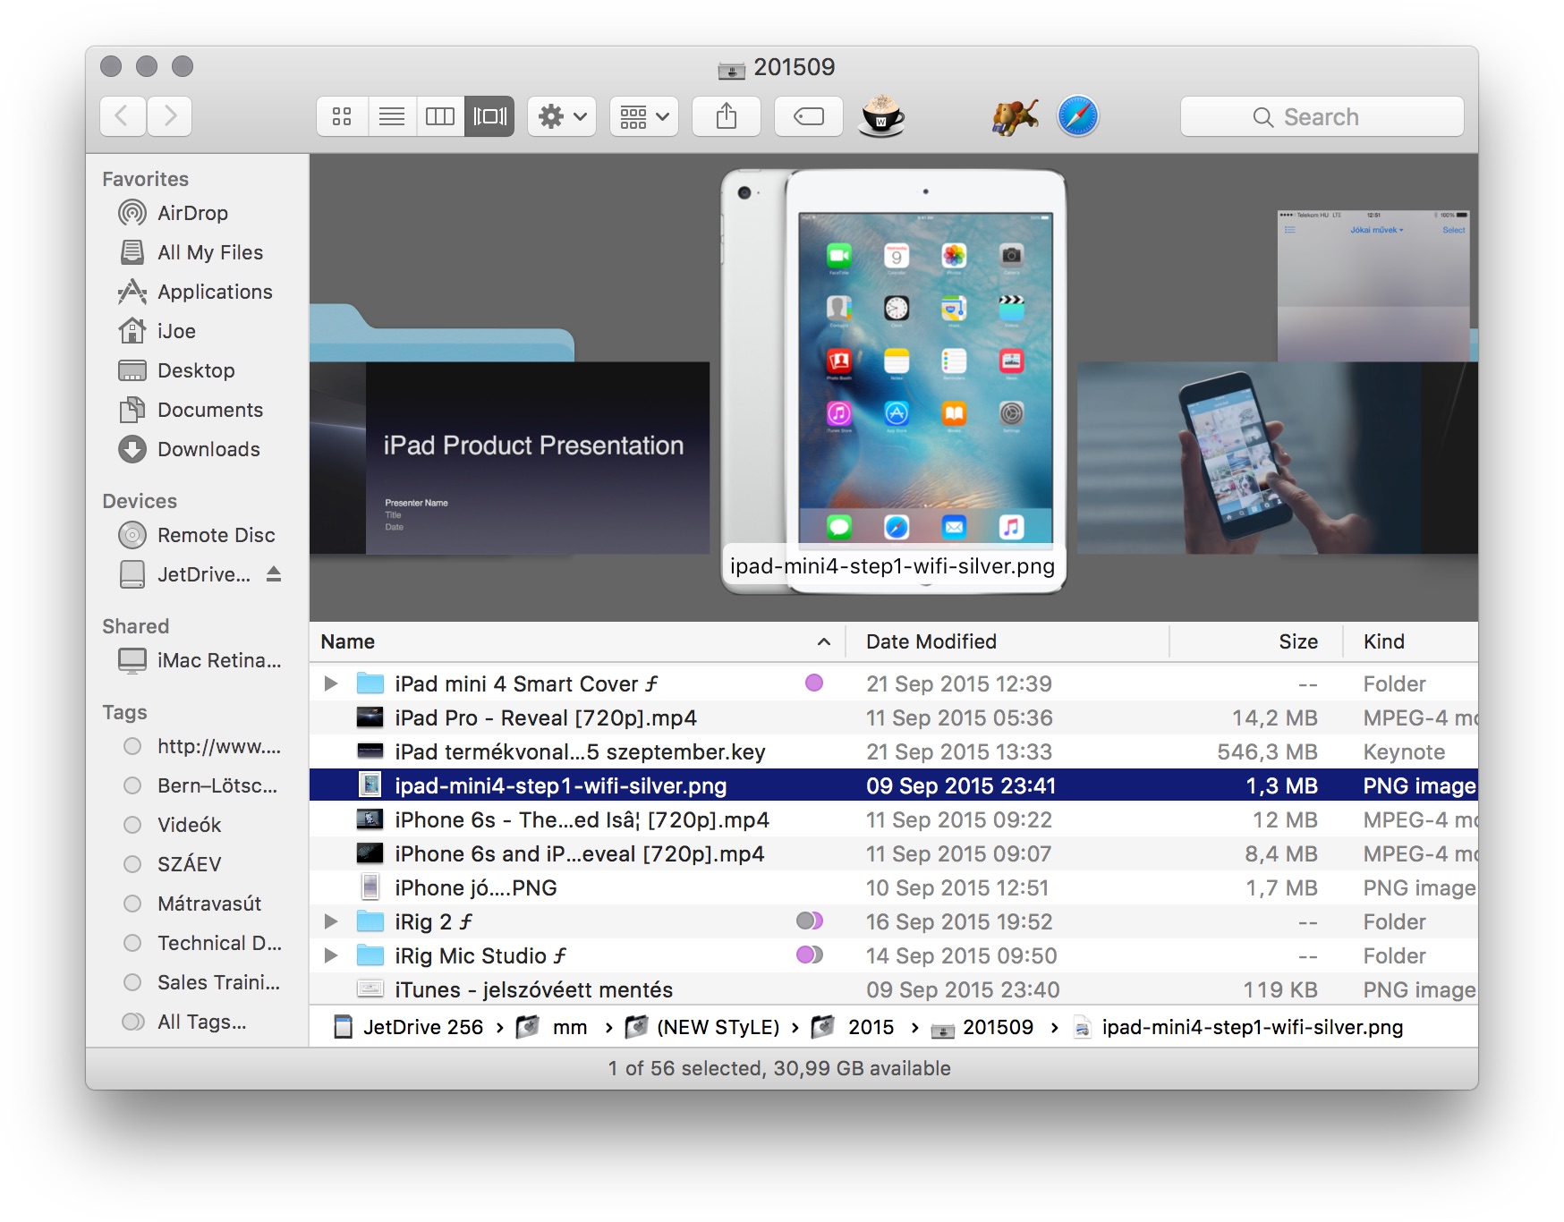This screenshot has height=1222, width=1564.
Task: Expand the iPad mini 4 Smart Cover folder
Action: (331, 683)
